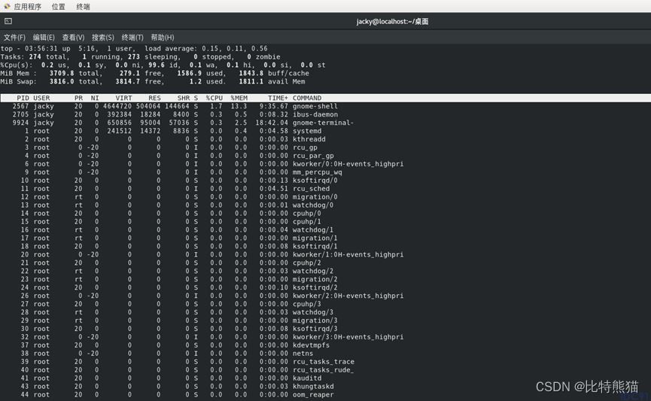Open the 终端(T) menu in the terminal menu bar
This screenshot has width=651, height=401.
(x=132, y=38)
